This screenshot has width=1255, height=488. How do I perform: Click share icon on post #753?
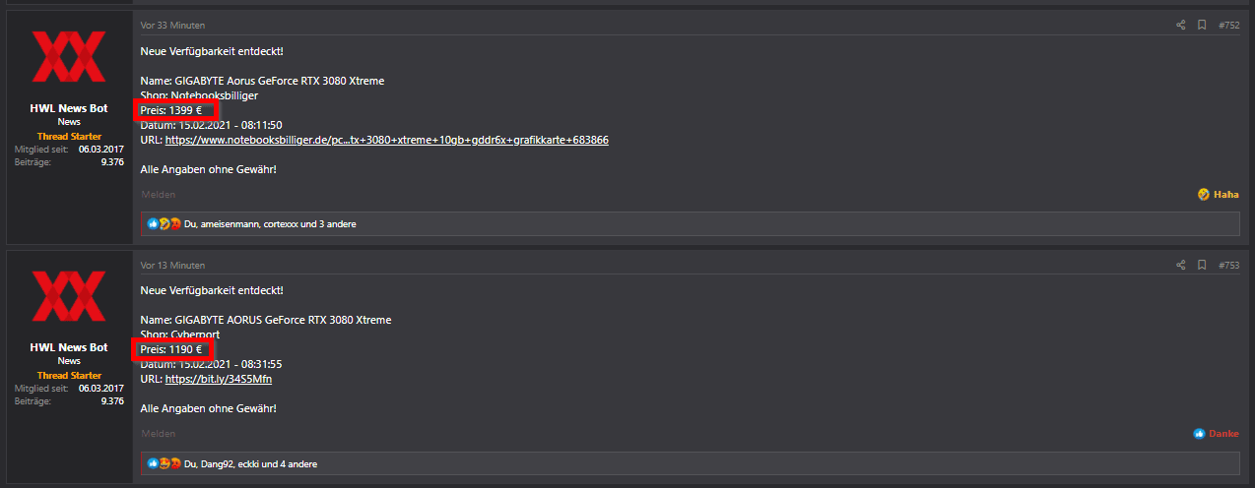pos(1180,265)
